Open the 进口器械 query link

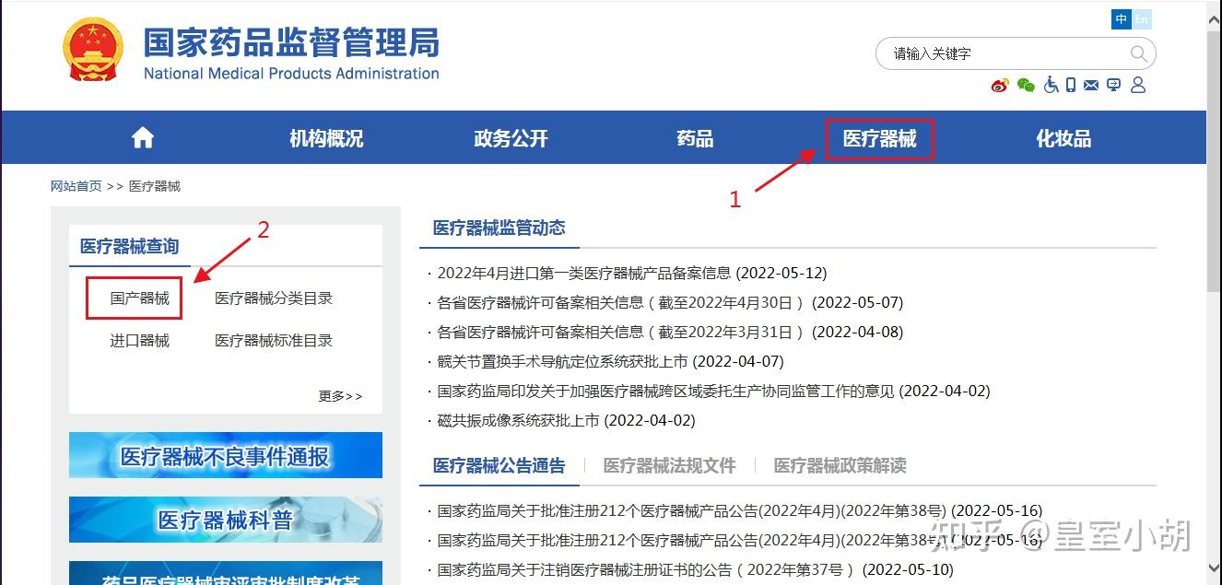click(x=140, y=341)
